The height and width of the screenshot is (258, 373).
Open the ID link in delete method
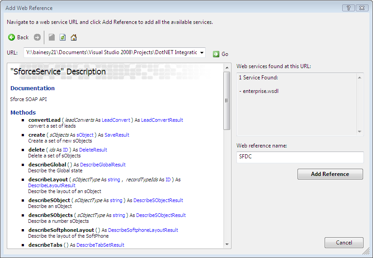click(x=66, y=150)
